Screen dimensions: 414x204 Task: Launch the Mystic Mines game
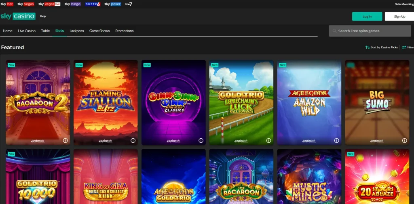click(x=309, y=177)
